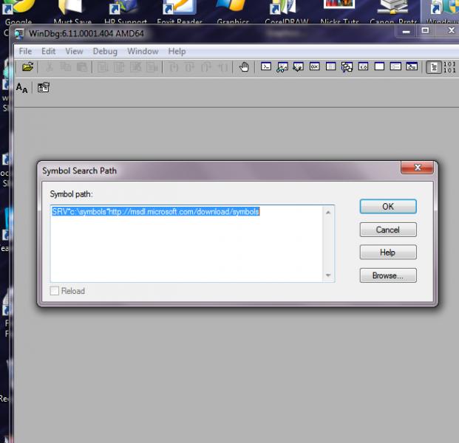Screen dimensions: 459x443
Task: Enable the Reload checkbox
Action: [55, 291]
